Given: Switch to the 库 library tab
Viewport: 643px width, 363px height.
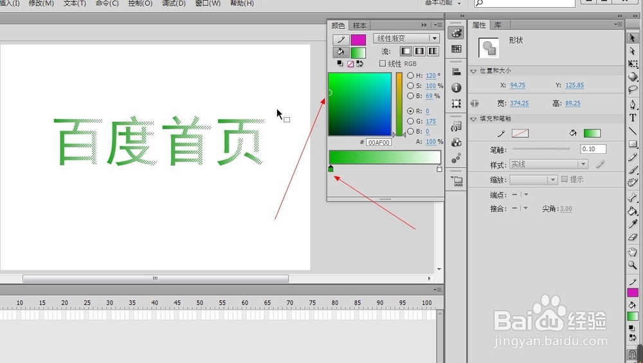Looking at the screenshot, I should click(498, 25).
